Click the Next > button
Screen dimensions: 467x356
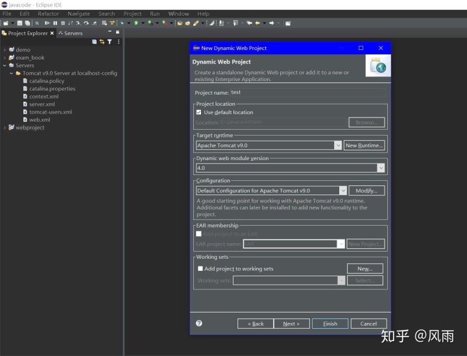(292, 324)
